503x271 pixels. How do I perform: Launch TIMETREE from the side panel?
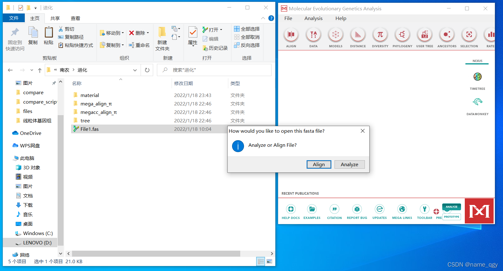[478, 77]
